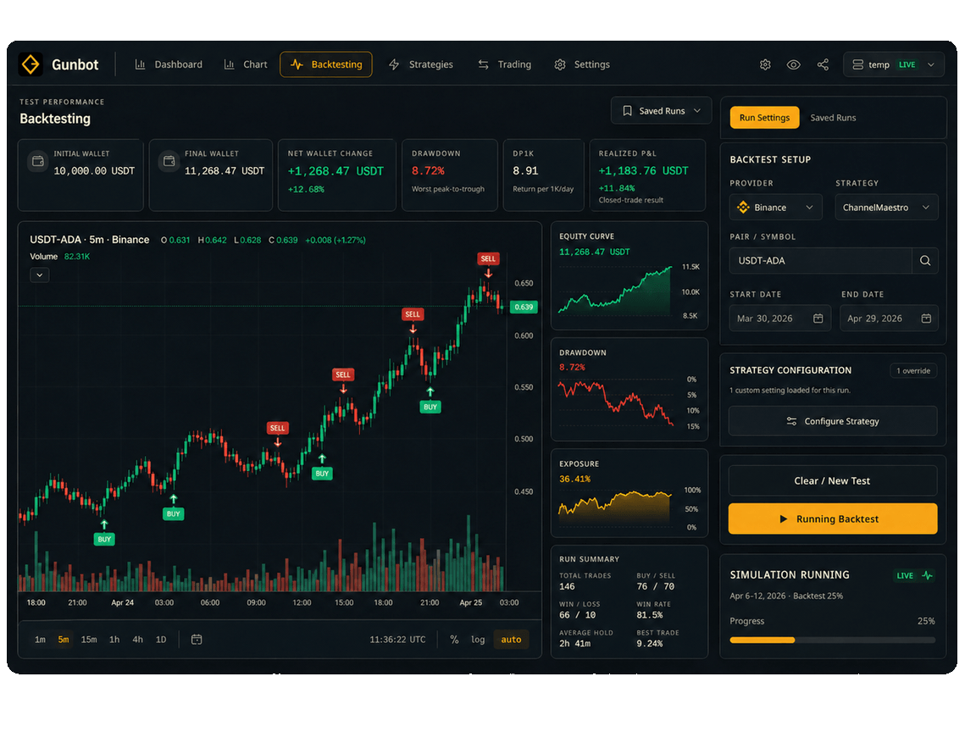Open the Binance provider dropdown
This screenshot has width=976, height=732.
point(775,208)
